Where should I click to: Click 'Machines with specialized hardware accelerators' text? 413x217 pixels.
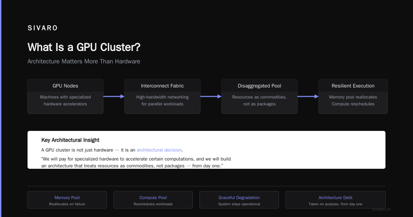click(x=65, y=101)
